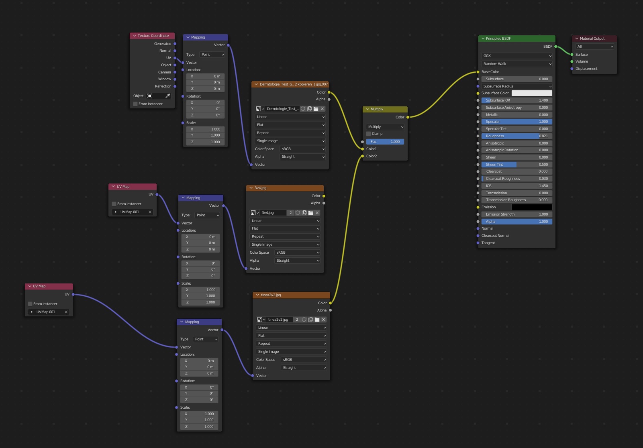Click Object field in Texture Coordinate node
The height and width of the screenshot is (448, 643).
pyautogui.click(x=155, y=96)
